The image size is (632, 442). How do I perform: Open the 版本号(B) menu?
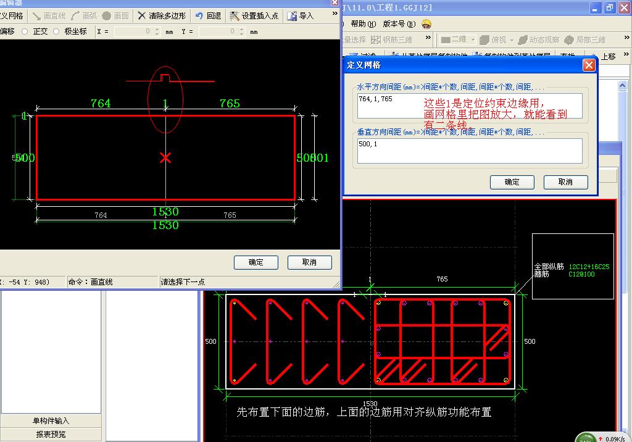click(x=399, y=24)
